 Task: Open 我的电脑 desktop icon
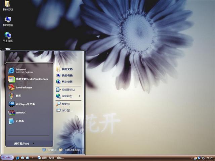[7, 20]
